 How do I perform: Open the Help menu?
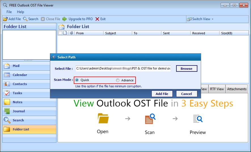[20, 12]
